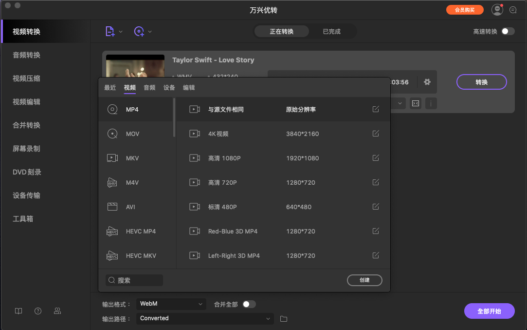Enable the 合并全部 switch
Image resolution: width=527 pixels, height=330 pixels.
click(250, 304)
